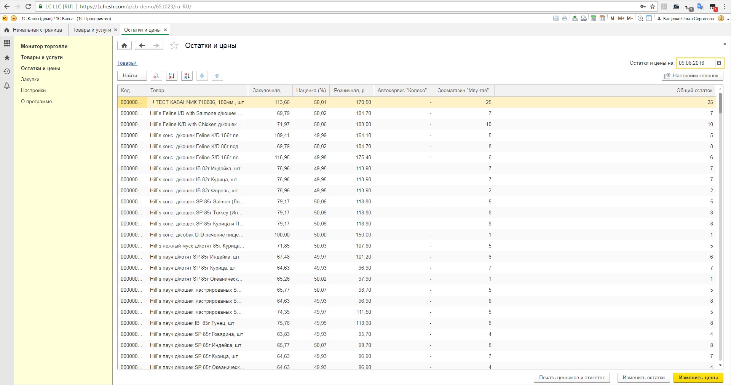Click Зоомагазин "Мяу-гав" column header
Image resolution: width=731 pixels, height=385 pixels.
tap(464, 91)
